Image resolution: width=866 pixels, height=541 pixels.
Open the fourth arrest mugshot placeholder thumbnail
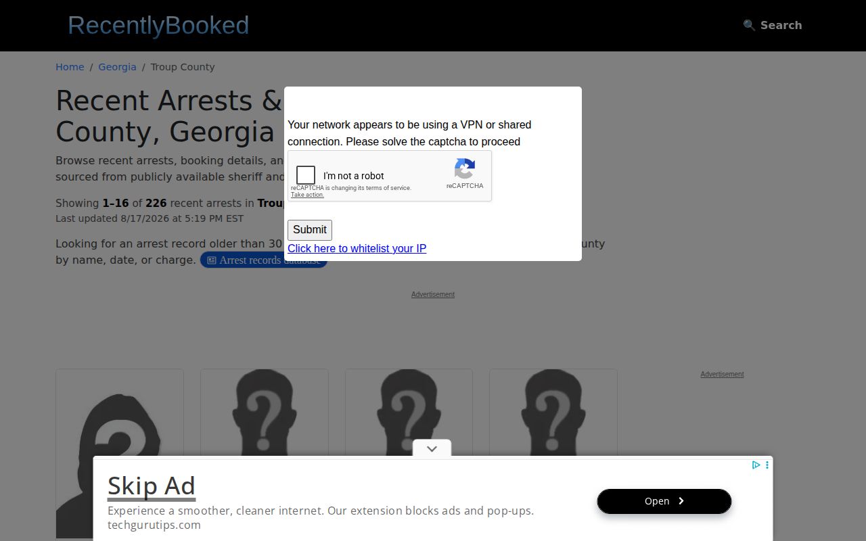click(553, 413)
